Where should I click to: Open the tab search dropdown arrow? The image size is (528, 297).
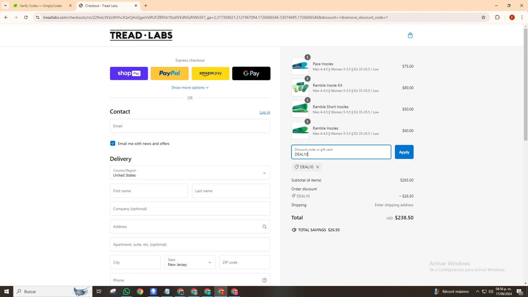[x=5, y=6]
